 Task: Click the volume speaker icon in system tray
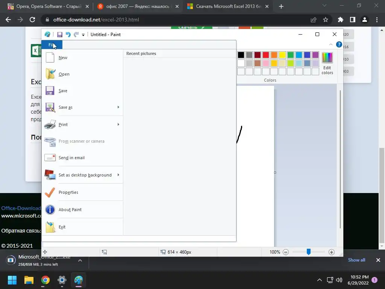pos(339,280)
